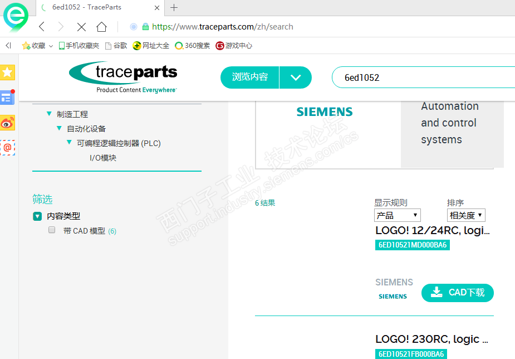515x359 pixels.
Task: Click Automation and control systems text
Action: pos(450,123)
